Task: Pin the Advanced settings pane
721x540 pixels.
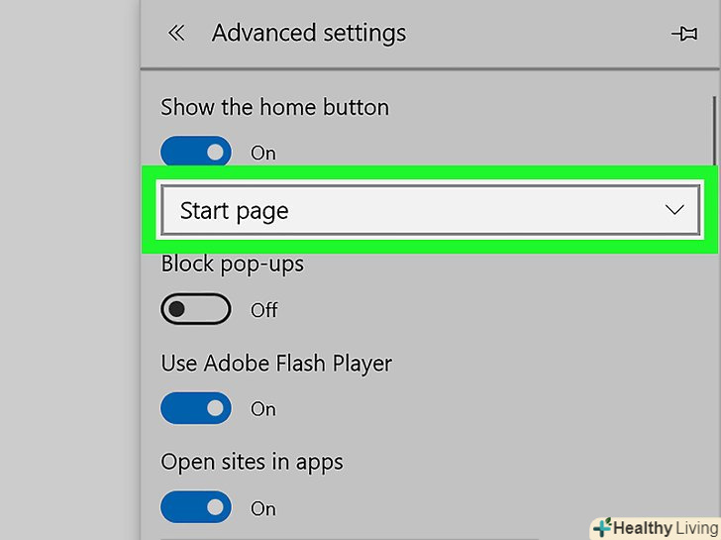Action: 683,34
